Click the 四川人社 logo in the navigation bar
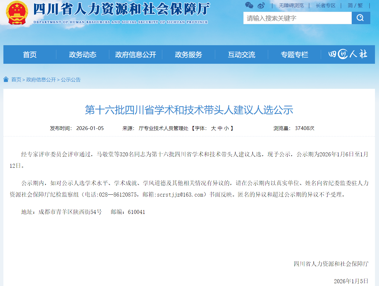 pos(348,54)
